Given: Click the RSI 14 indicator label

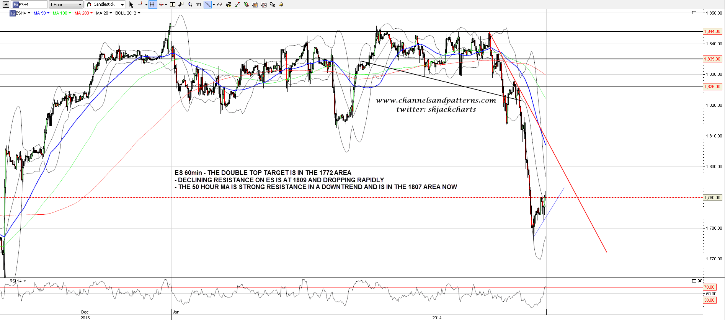Looking at the screenshot, I should pyautogui.click(x=16, y=281).
